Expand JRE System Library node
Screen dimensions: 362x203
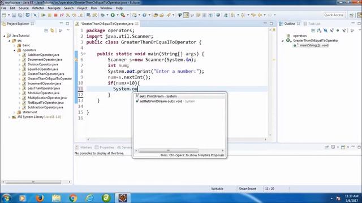coord(9,117)
